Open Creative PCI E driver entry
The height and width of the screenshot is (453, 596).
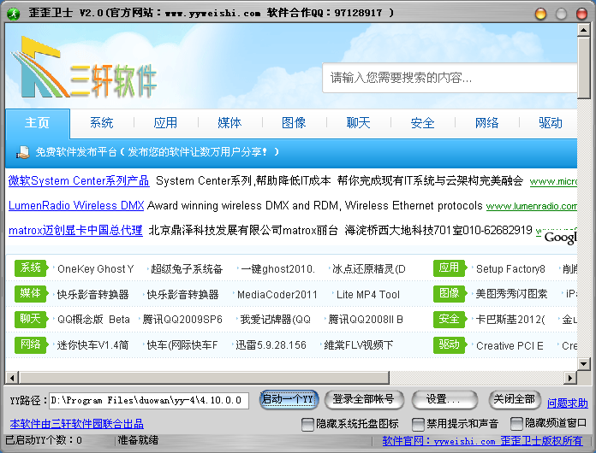[510, 345]
